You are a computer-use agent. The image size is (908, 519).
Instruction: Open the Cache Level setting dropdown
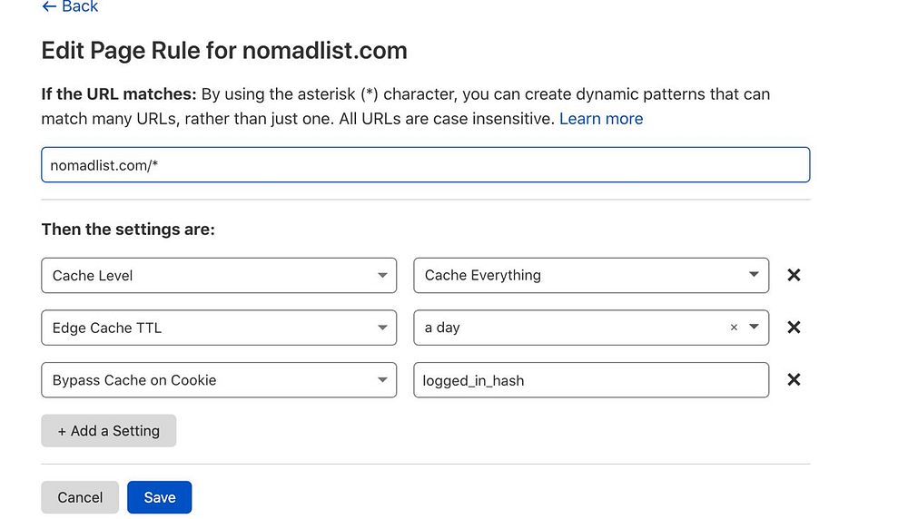point(218,275)
